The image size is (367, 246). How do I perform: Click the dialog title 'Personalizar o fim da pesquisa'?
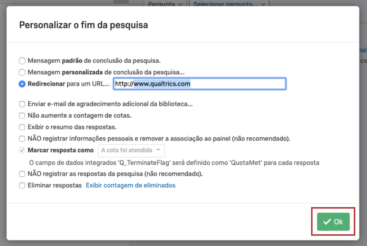coord(83,25)
